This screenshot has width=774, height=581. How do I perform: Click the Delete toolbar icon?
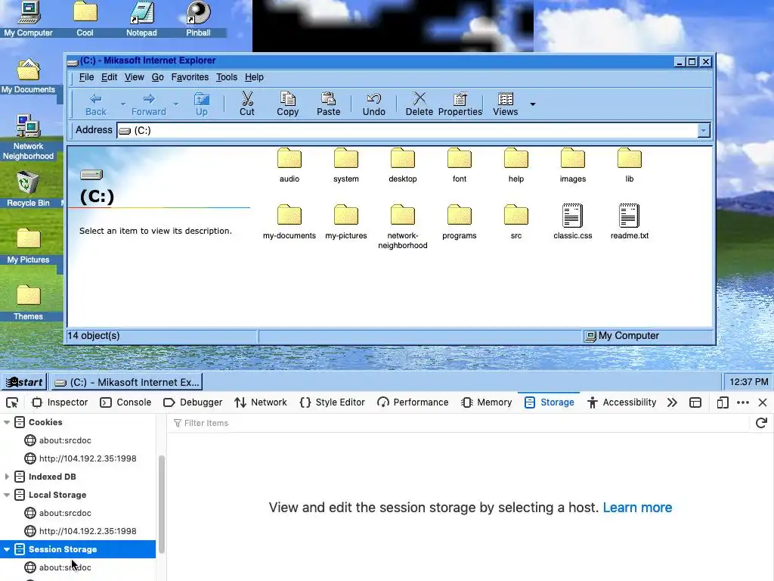tap(420, 99)
